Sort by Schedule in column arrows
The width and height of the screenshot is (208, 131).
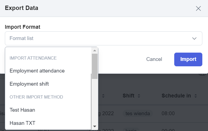click(196, 96)
